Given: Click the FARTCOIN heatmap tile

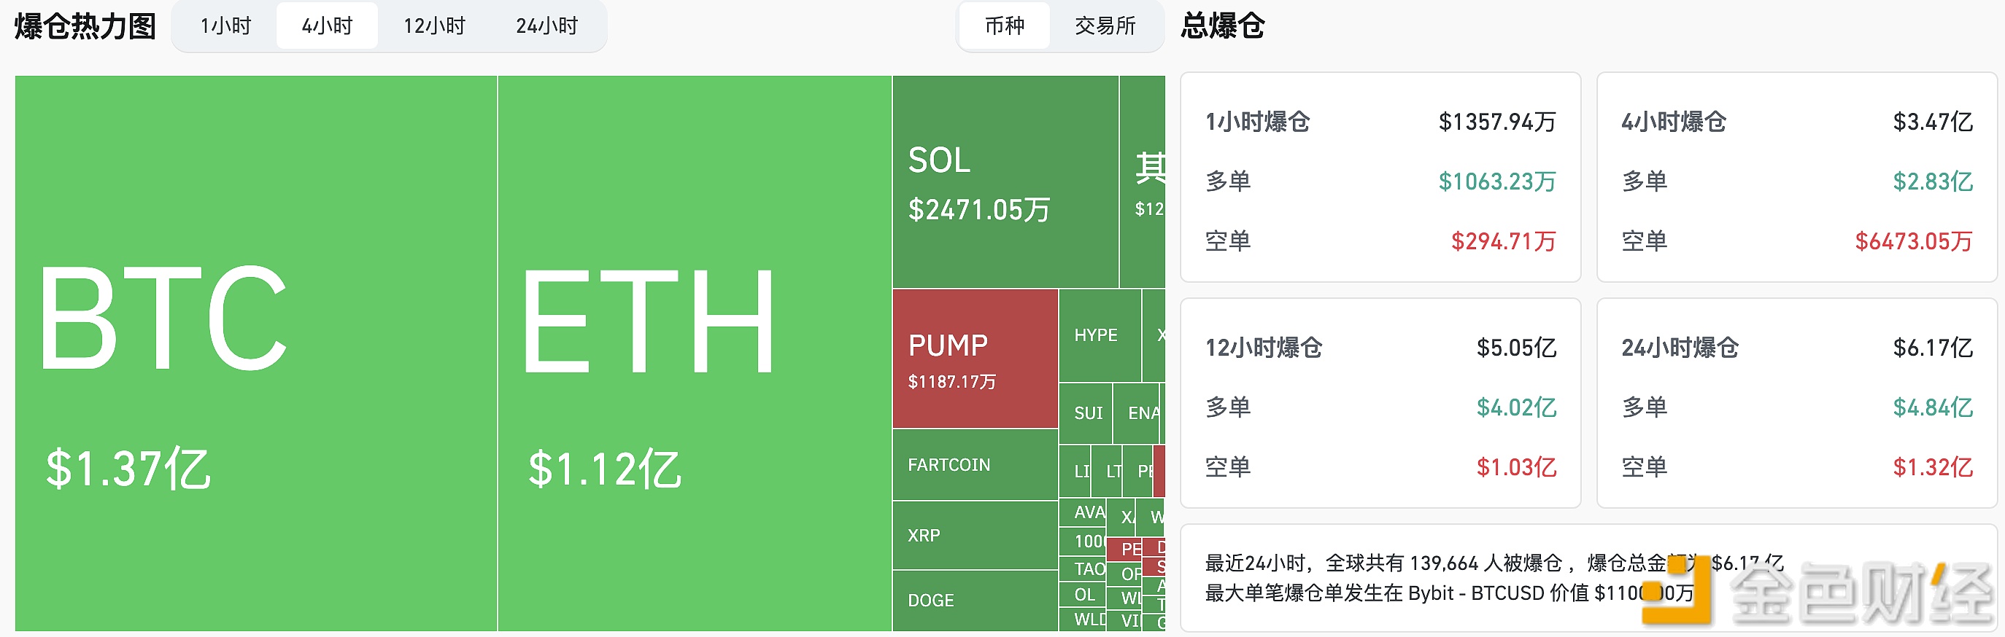Looking at the screenshot, I should click(975, 464).
